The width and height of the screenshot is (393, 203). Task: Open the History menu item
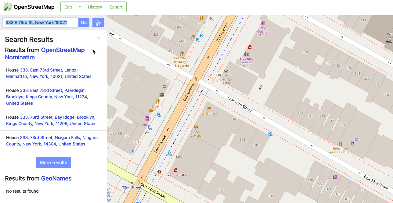95,7
